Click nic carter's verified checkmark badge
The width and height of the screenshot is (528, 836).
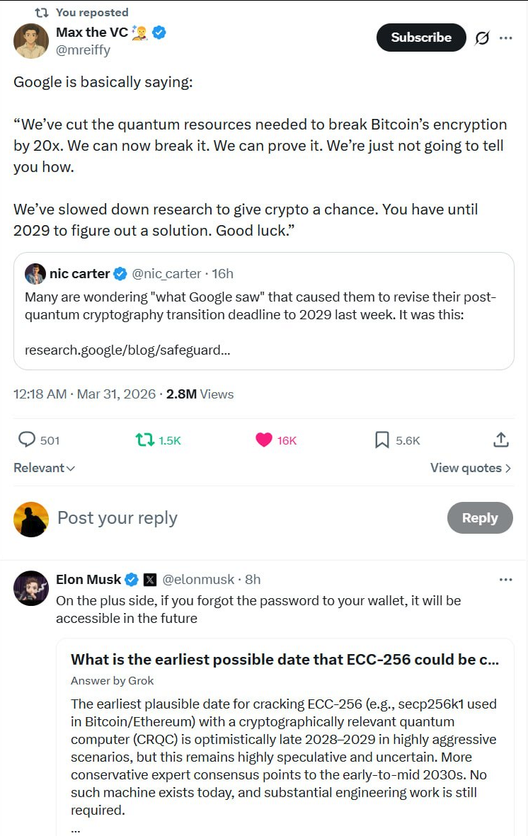coord(121,273)
